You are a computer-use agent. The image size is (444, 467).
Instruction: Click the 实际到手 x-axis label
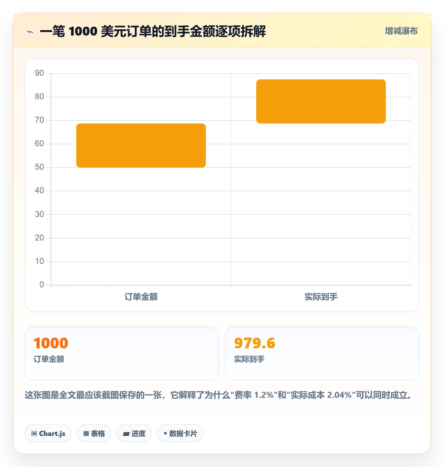(x=321, y=297)
